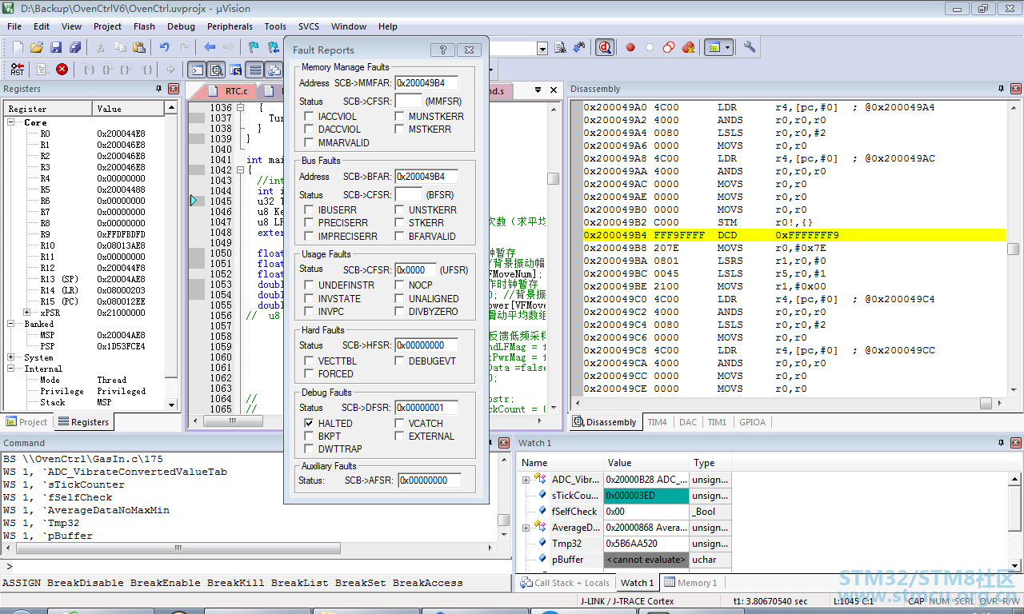Collapse the Core register group
The height and width of the screenshot is (614, 1024).
coord(11,122)
